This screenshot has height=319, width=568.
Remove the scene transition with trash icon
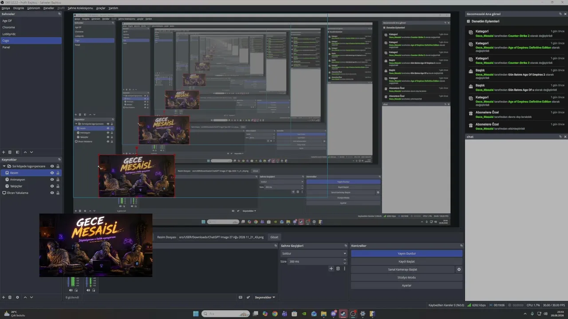pos(338,268)
